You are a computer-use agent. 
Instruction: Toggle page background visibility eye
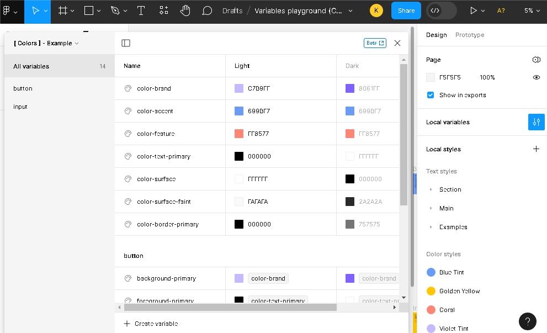(x=536, y=77)
